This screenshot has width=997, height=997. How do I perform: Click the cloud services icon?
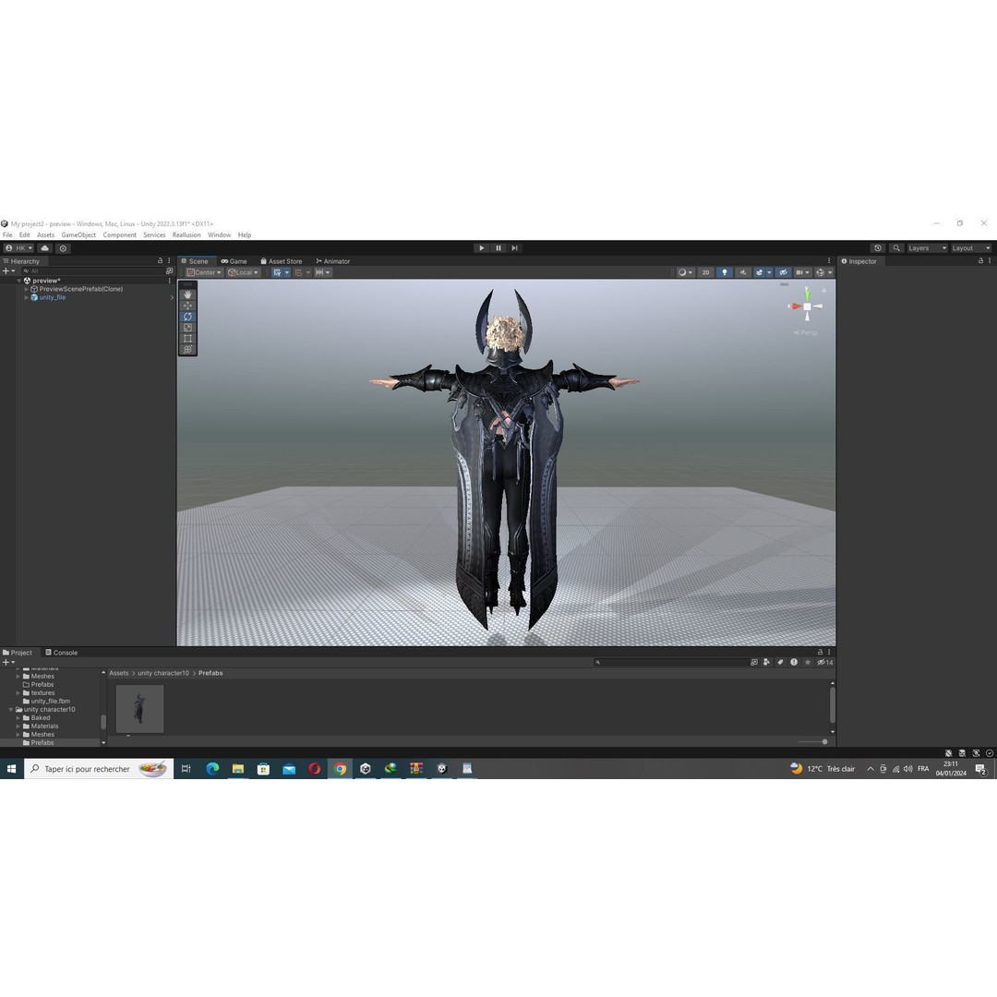(45, 248)
